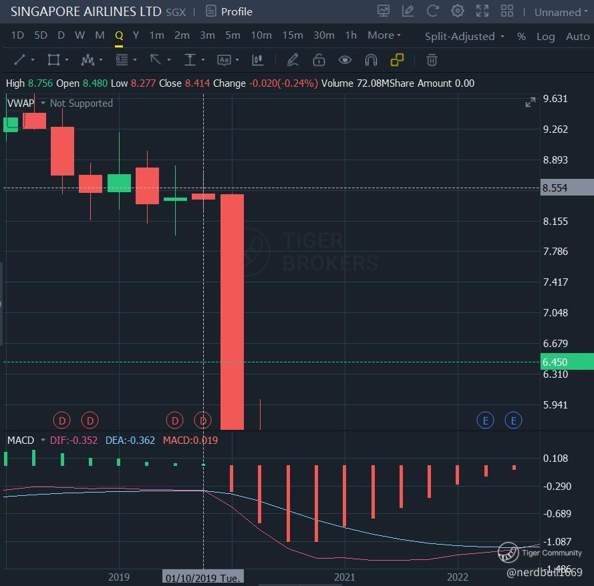Open the More timeframes dropdown

pyautogui.click(x=384, y=35)
